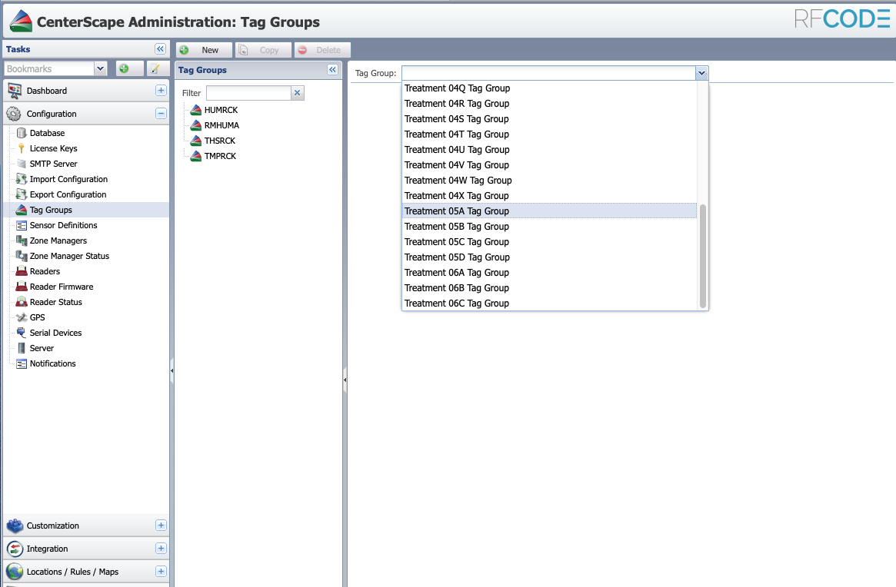
Task: Choose Treatment 06C Tag Group option
Action: tap(550, 303)
